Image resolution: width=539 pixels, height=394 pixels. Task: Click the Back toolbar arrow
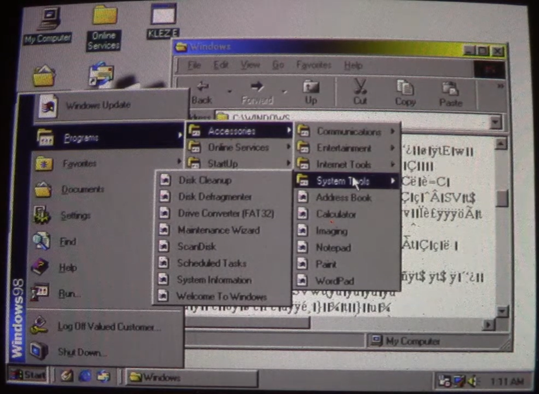202,92
